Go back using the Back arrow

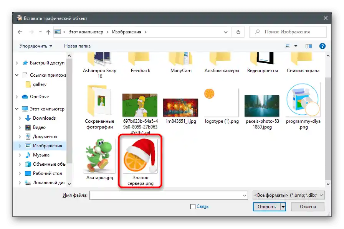tap(20, 32)
